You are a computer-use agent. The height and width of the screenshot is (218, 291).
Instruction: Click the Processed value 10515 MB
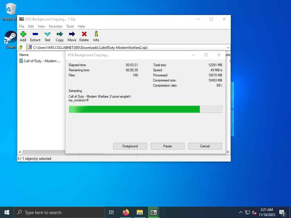click(x=215, y=75)
